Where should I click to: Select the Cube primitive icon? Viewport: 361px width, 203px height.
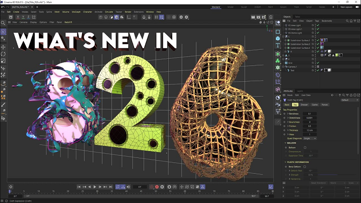tap(278, 39)
